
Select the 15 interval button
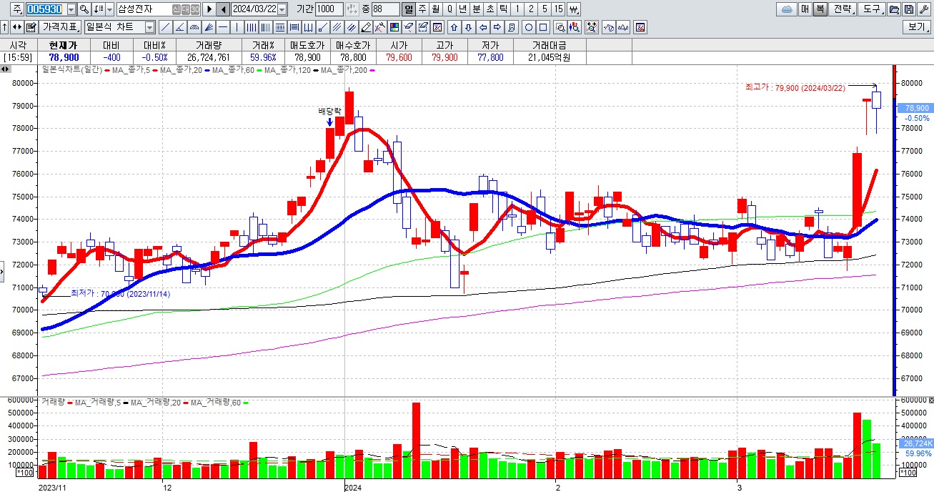(558, 9)
